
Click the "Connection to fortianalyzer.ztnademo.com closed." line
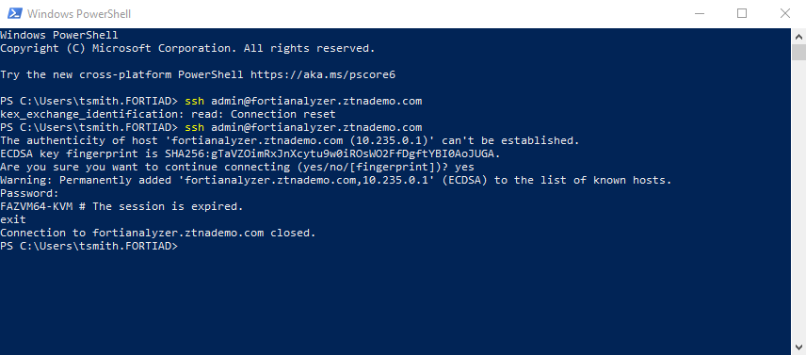(158, 233)
